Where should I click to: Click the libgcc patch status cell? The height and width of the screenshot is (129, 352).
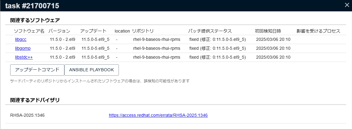pos(217,40)
